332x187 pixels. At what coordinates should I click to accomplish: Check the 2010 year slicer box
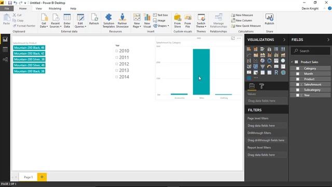(x=116, y=51)
